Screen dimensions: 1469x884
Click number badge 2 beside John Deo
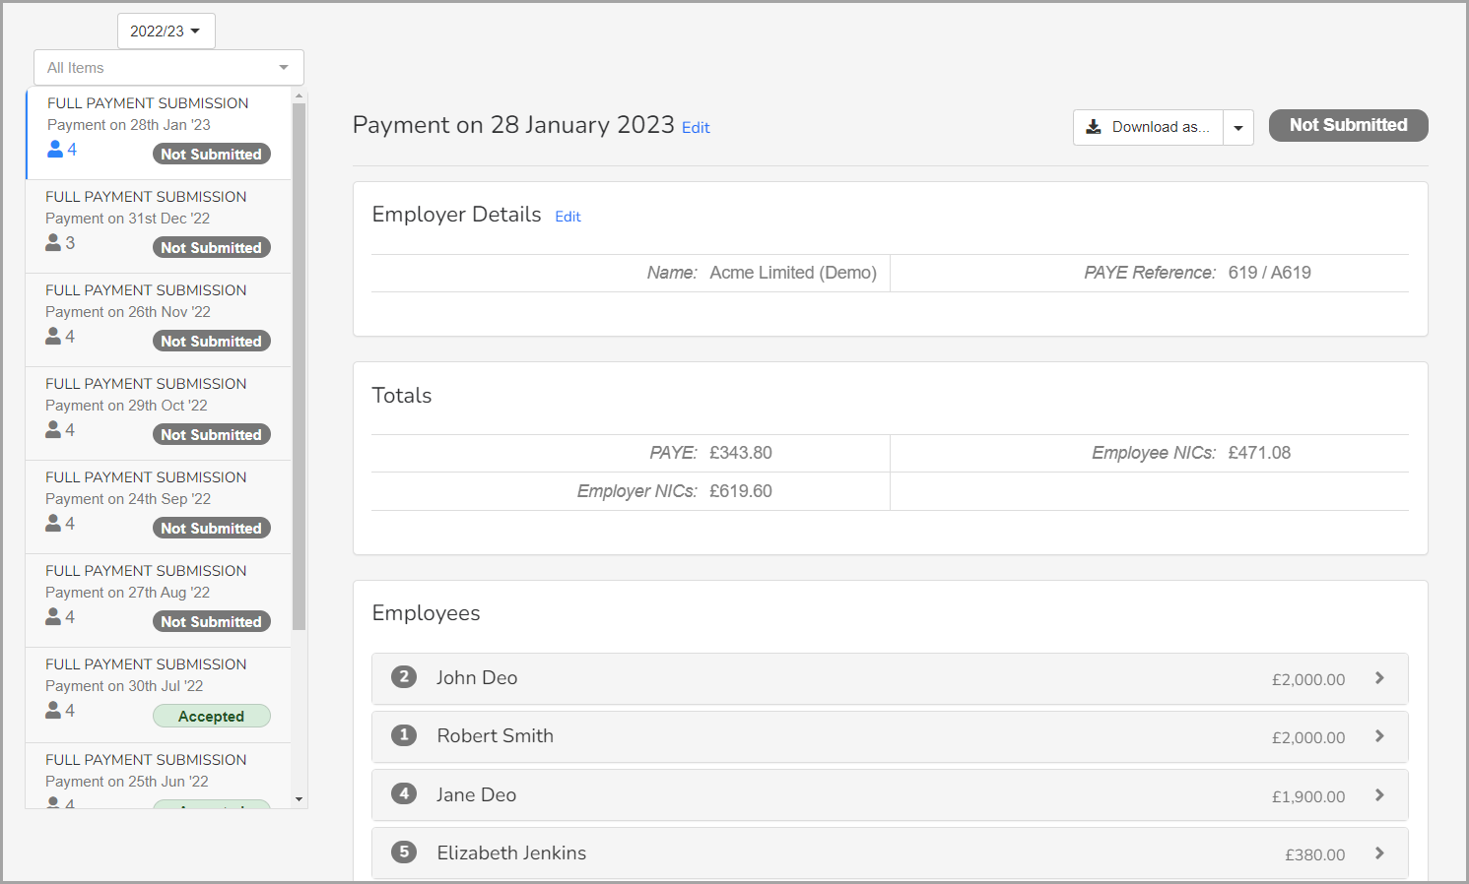pos(404,677)
